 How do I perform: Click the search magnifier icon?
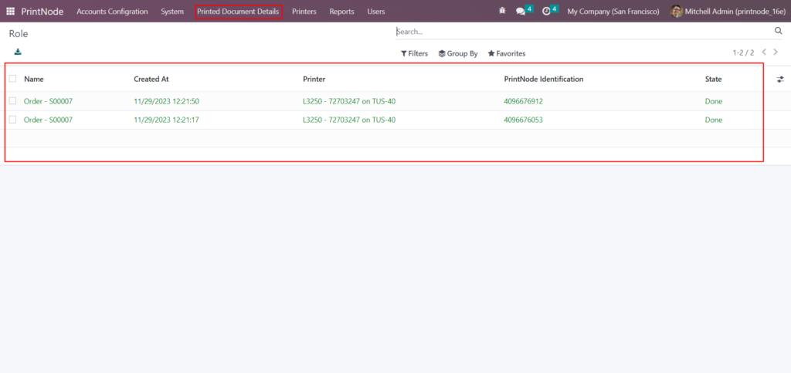pos(778,31)
